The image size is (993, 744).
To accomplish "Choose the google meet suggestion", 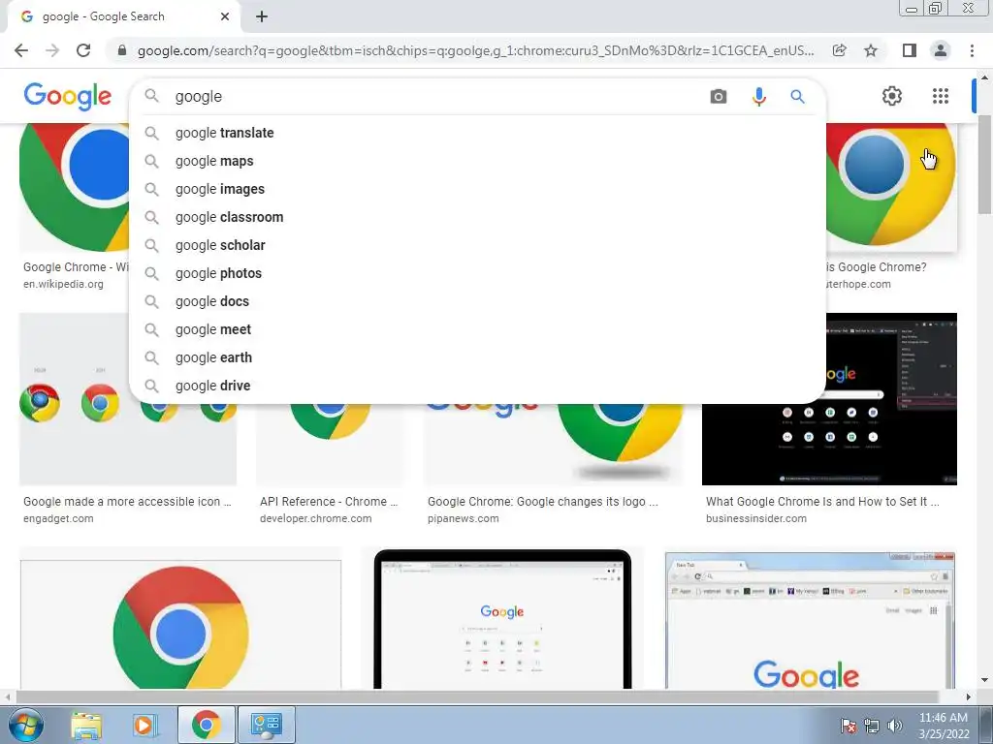I will point(477,329).
